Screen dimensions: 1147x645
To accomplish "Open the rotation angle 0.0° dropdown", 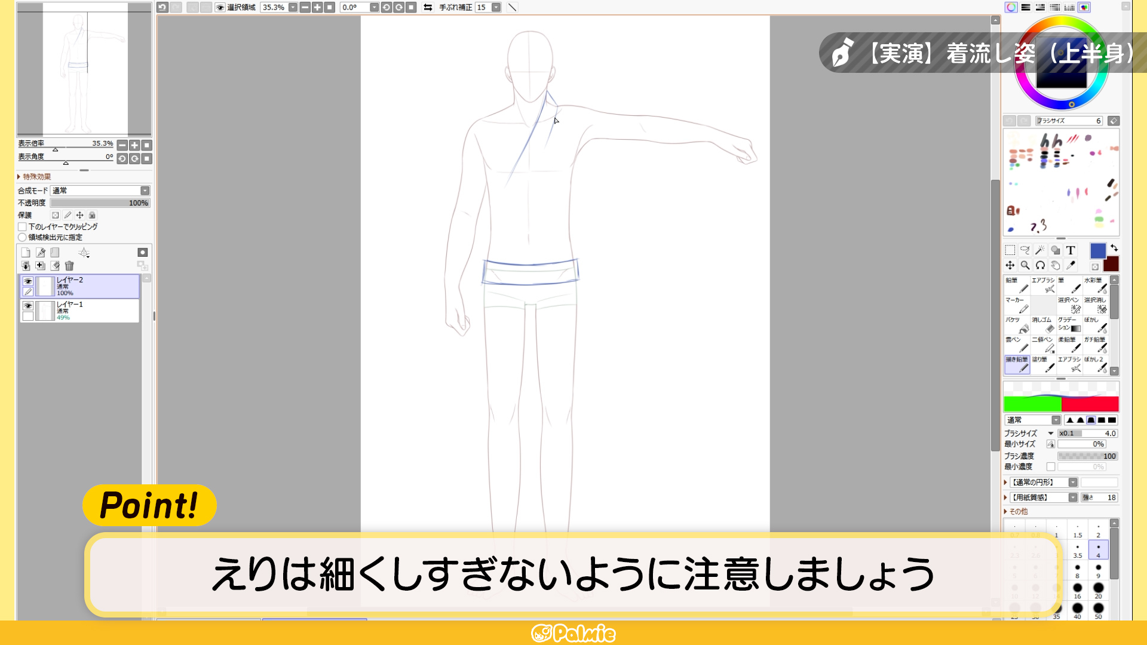I will (374, 7).
